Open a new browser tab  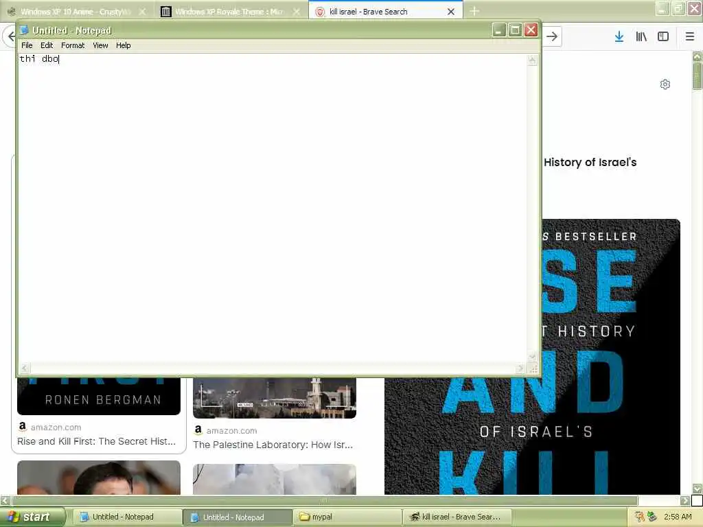point(474,11)
